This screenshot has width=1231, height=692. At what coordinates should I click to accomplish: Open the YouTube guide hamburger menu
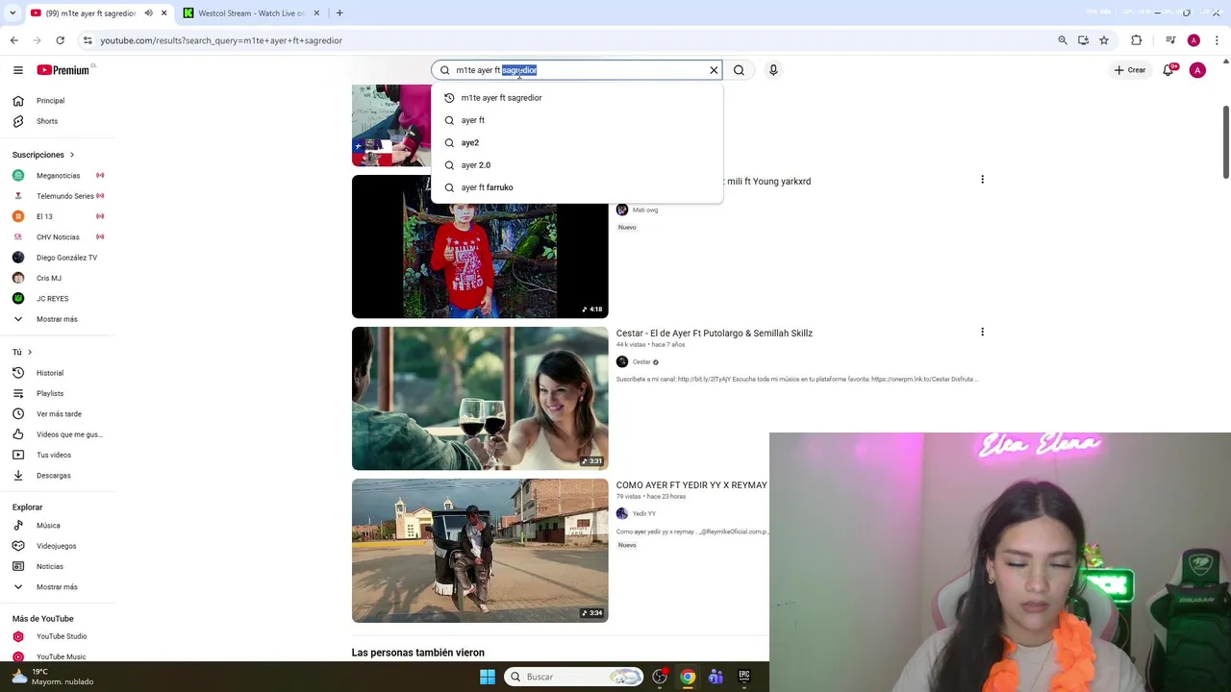(x=17, y=70)
